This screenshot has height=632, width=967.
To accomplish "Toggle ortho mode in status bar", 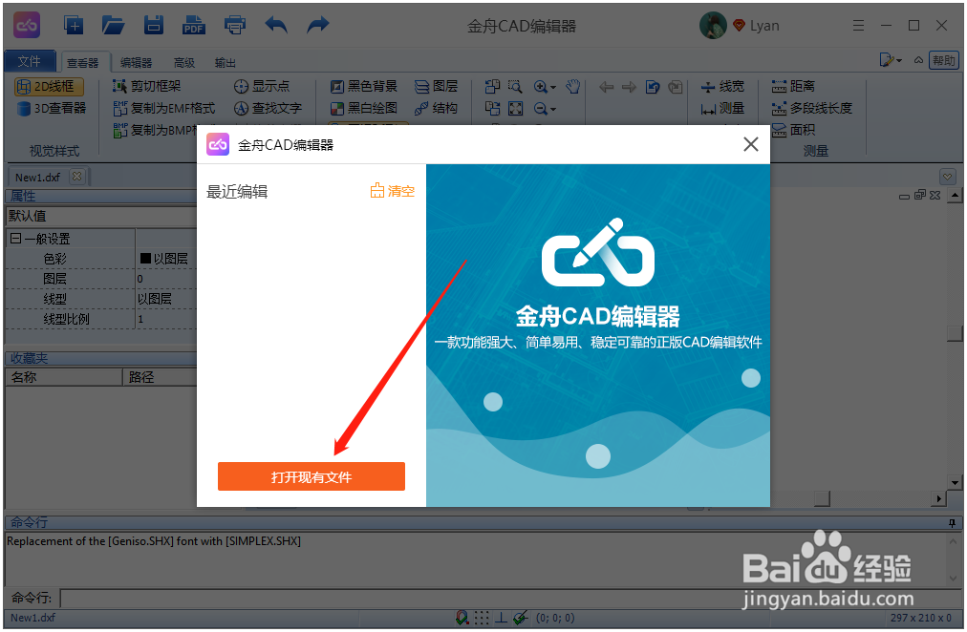I will click(502, 618).
